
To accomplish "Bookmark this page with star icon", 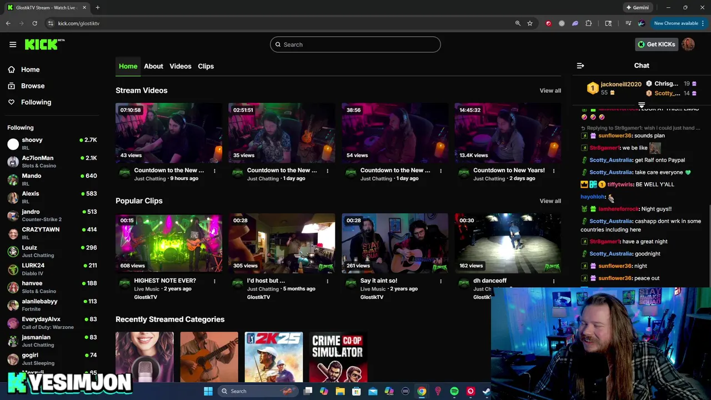I will [x=530, y=23].
